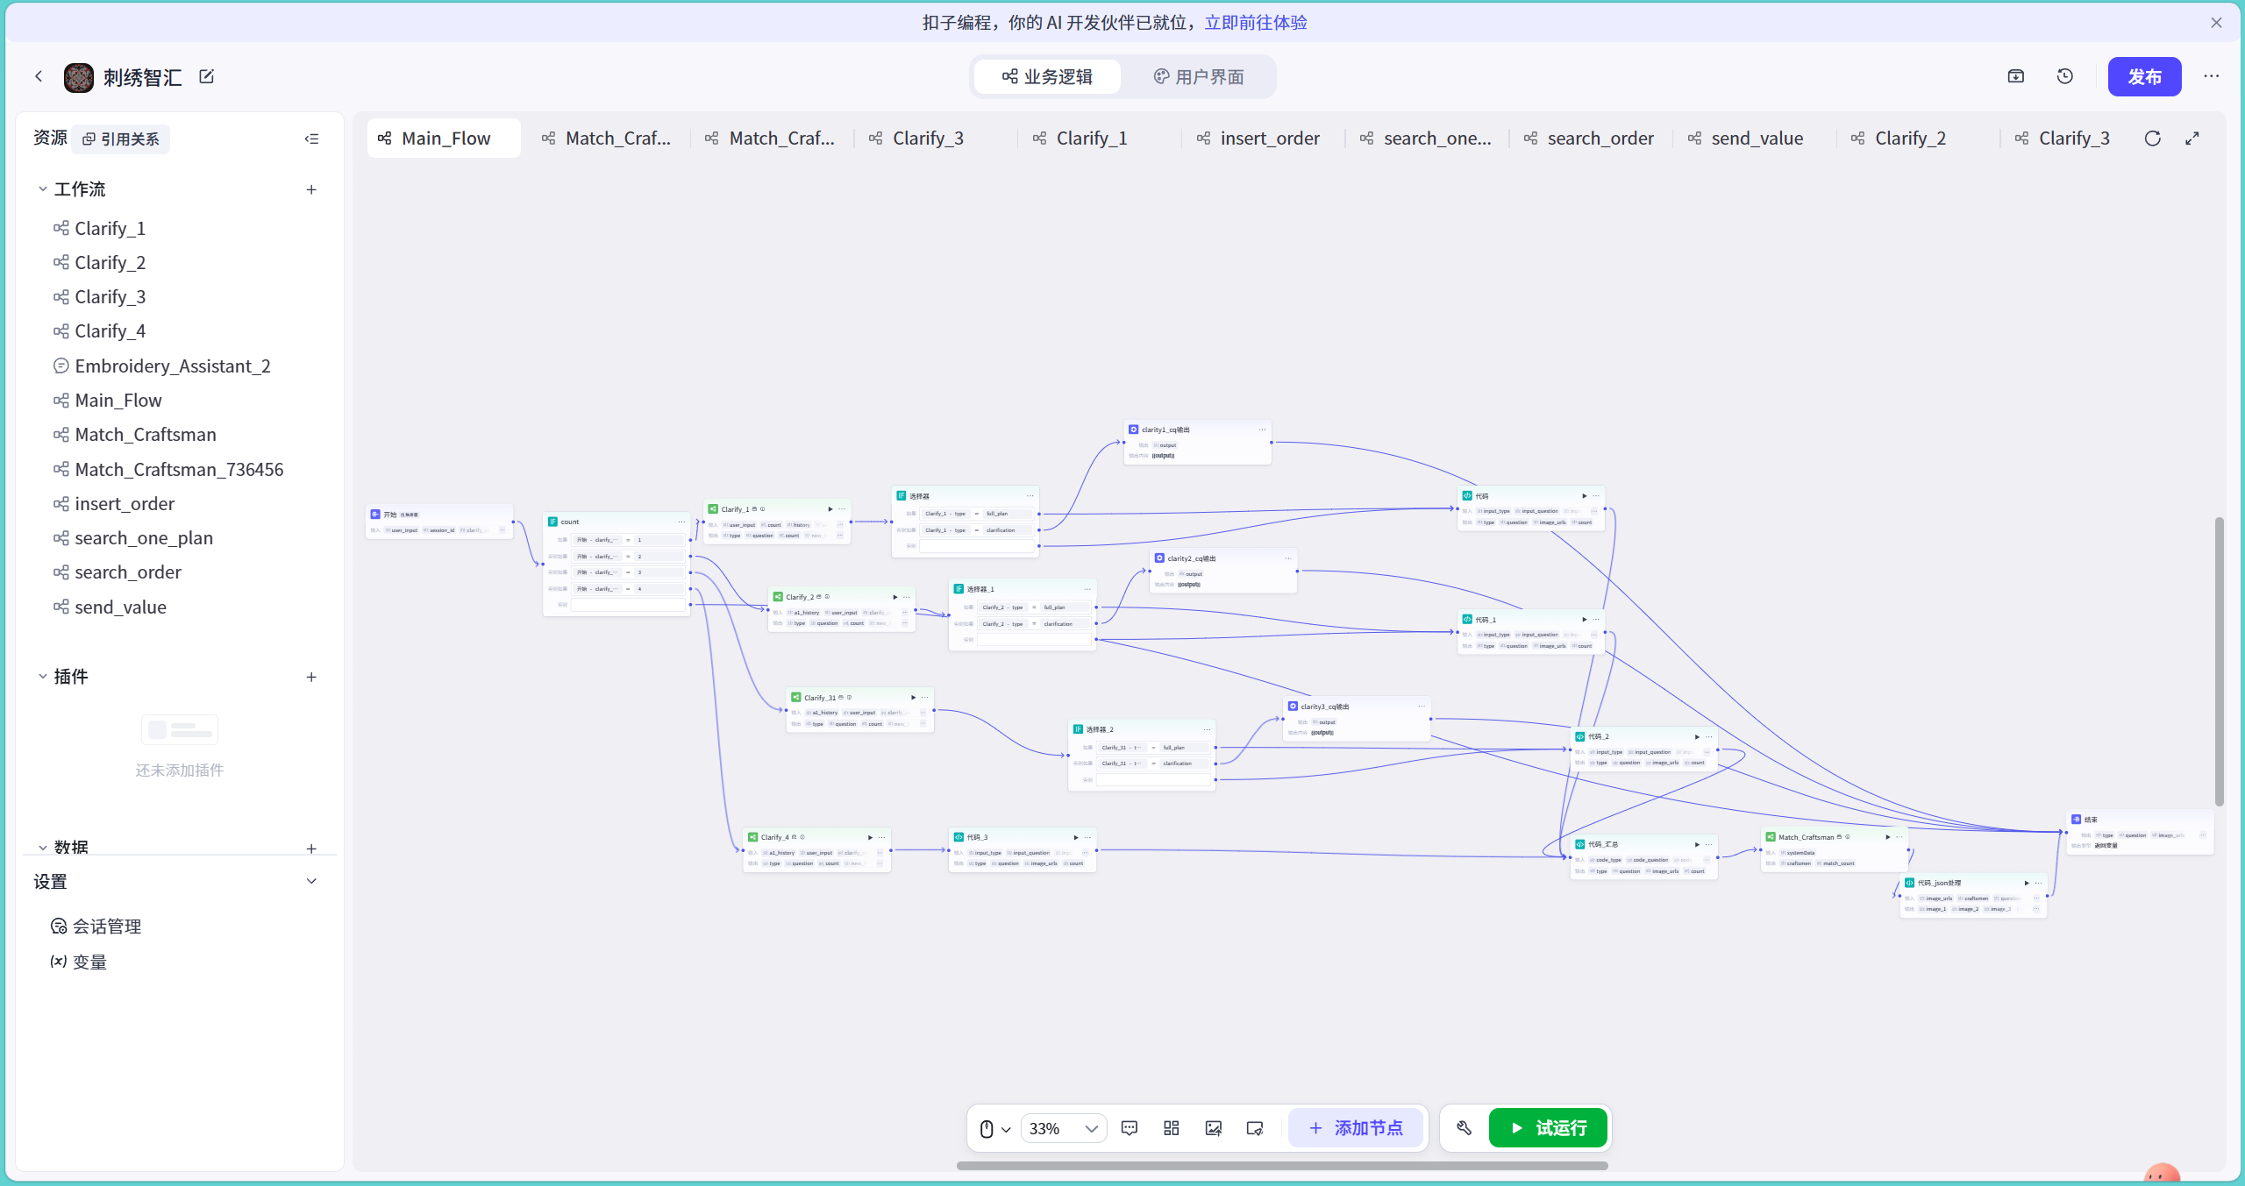Open the insert_order workflow tab
2245x1186 pixels.
pyautogui.click(x=1258, y=138)
